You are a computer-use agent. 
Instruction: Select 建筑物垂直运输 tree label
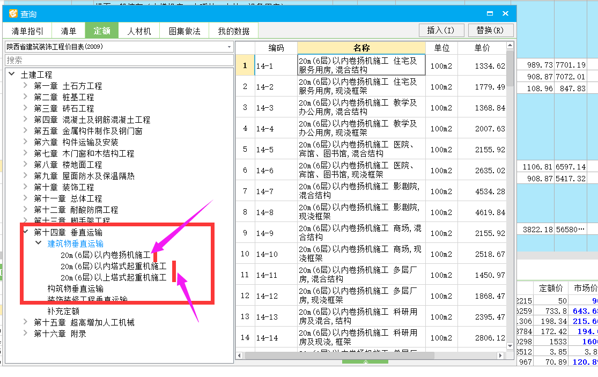coord(76,243)
